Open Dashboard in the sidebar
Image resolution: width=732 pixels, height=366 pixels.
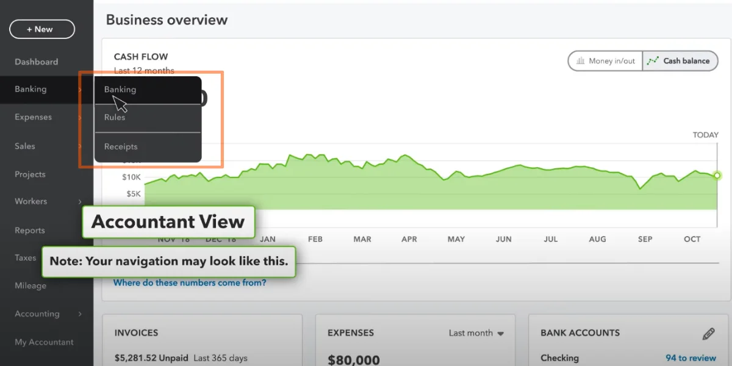coord(37,62)
